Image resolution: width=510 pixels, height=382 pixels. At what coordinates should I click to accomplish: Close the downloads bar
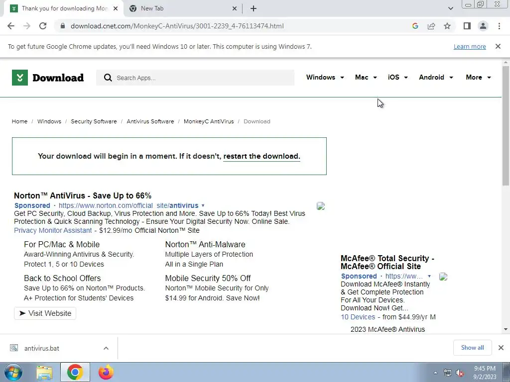coord(501,348)
